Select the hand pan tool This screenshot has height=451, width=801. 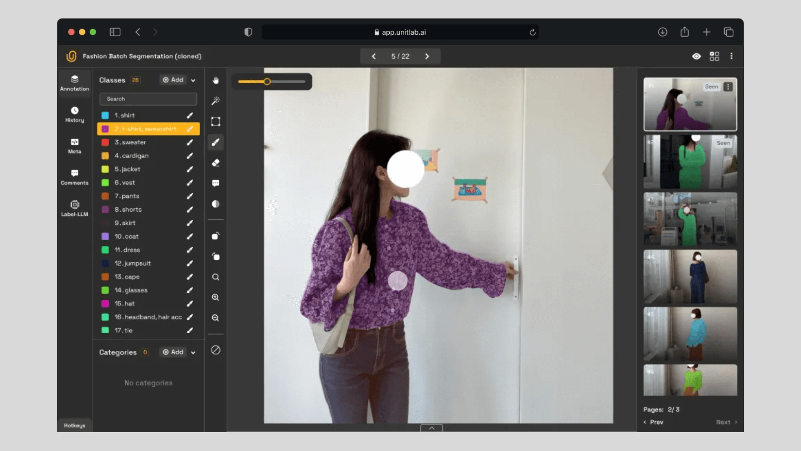[216, 80]
